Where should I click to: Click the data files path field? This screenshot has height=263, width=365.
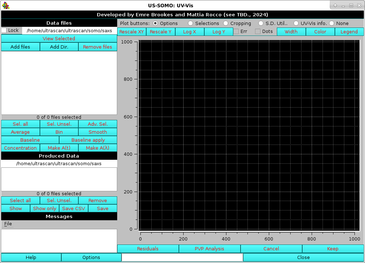pyautogui.click(x=69, y=30)
